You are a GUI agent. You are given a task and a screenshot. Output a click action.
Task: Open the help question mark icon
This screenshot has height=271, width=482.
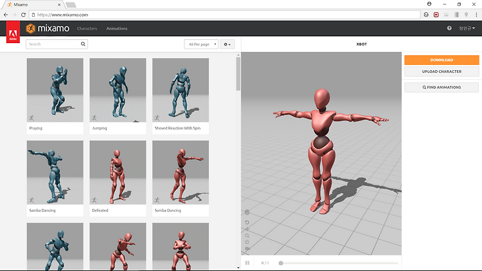pyautogui.click(x=449, y=28)
